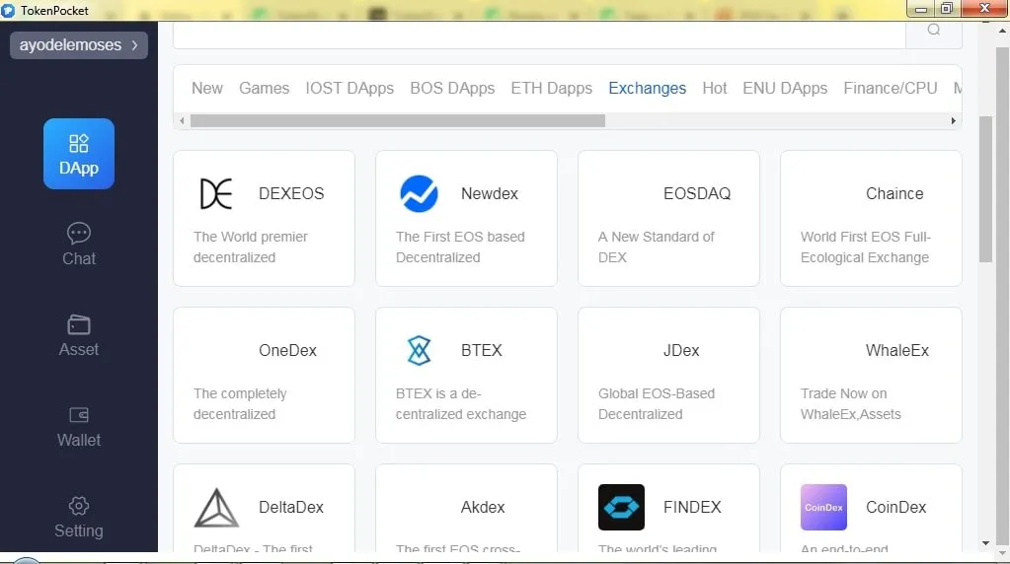This screenshot has width=1010, height=564.
Task: Go to the Asset section
Action: click(79, 335)
